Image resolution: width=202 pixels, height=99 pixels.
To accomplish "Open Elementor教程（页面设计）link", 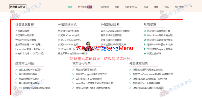I will [30, 49].
